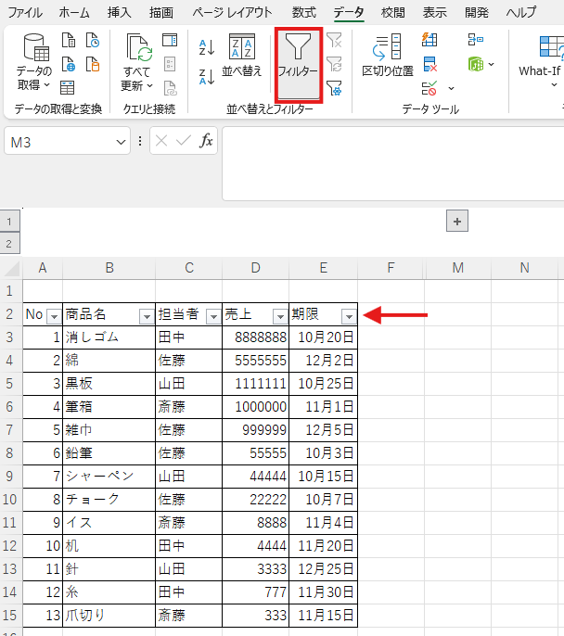Click the From Web globe icon
The image size is (564, 636).
tap(69, 64)
